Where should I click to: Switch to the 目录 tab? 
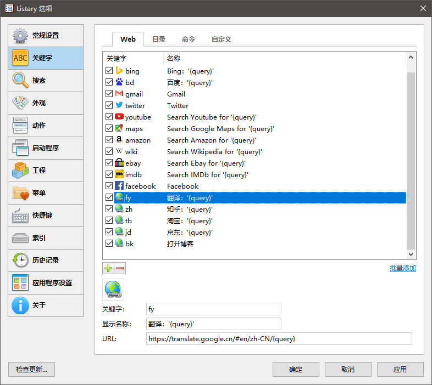point(159,39)
